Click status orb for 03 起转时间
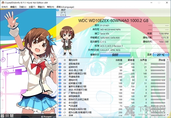 [60, 67]
